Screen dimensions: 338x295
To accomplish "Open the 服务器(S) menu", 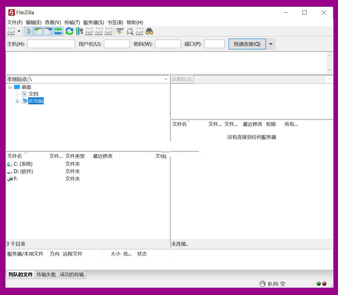I will (93, 22).
